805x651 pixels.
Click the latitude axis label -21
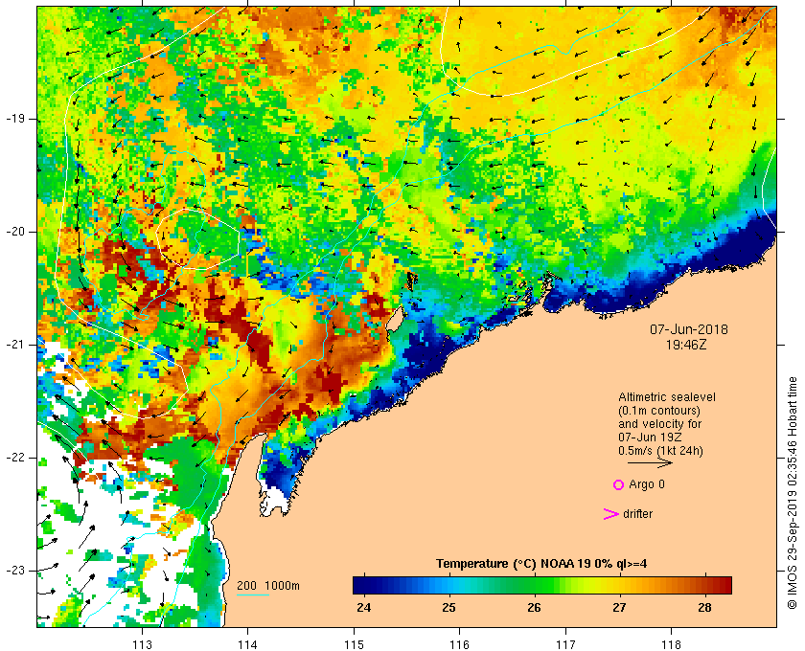point(15,345)
